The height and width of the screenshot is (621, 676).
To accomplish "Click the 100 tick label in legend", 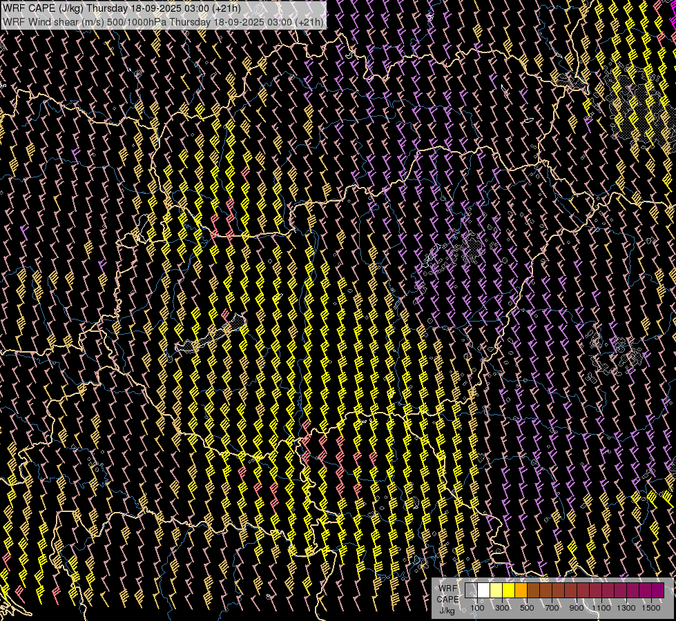I will point(477,608).
